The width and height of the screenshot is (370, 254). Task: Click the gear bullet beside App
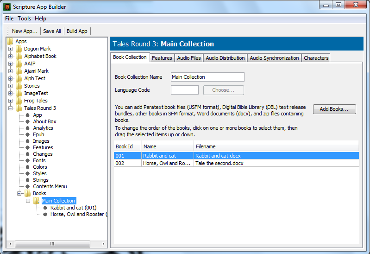(x=28, y=115)
